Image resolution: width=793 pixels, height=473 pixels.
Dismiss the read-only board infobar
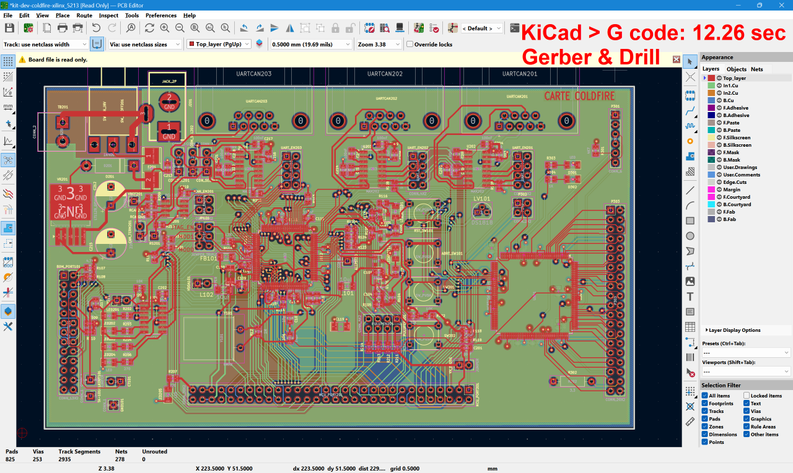click(677, 59)
